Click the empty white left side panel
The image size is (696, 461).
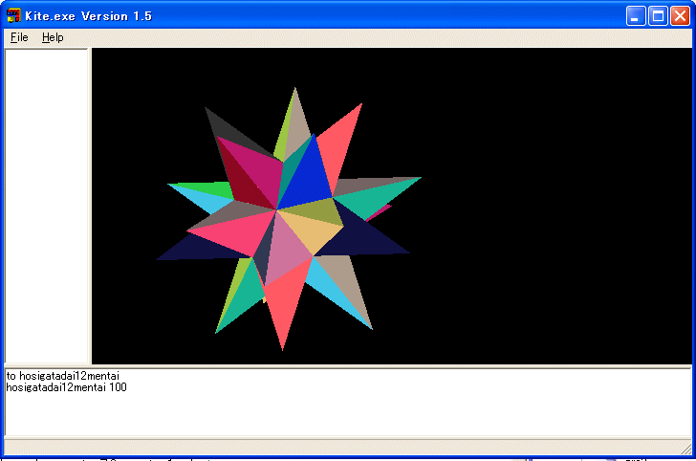(46, 206)
